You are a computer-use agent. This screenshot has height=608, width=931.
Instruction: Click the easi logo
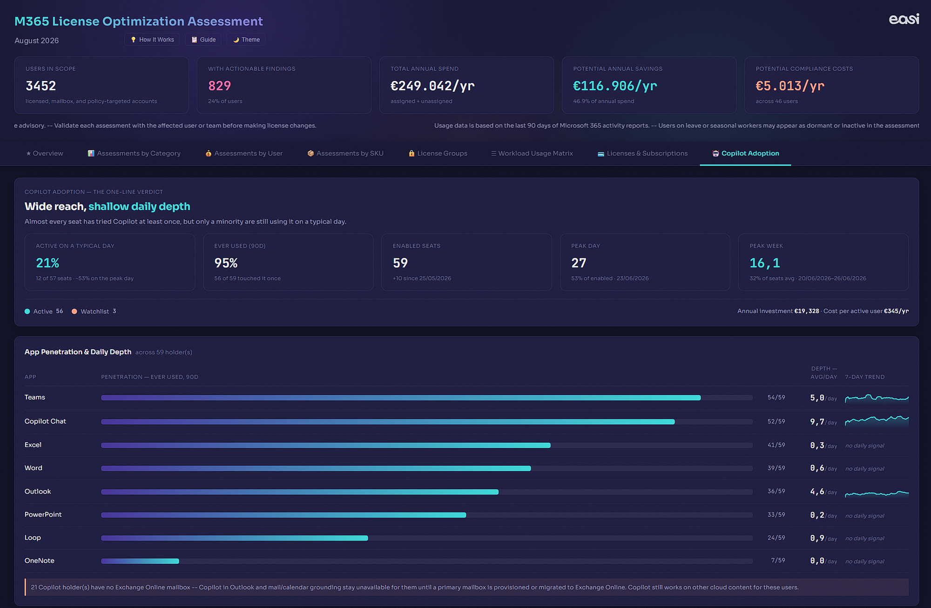tap(904, 19)
